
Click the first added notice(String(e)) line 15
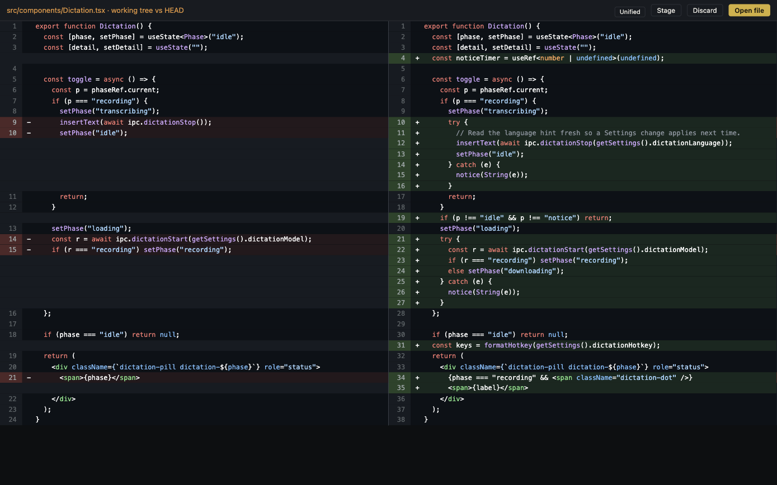(x=582, y=175)
